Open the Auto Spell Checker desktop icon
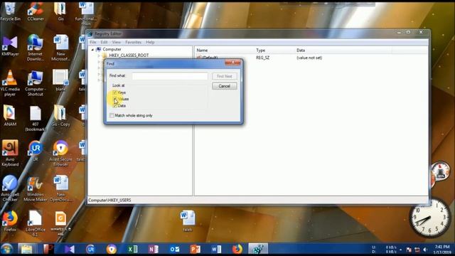Viewport: 455px width, 256px height. coord(10,188)
